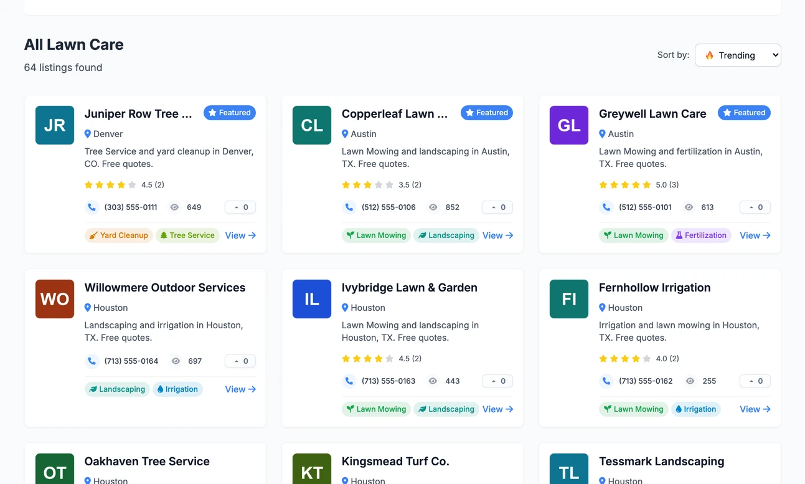Open View link for Fernhollow Irrigation
The height and width of the screenshot is (484, 805).
pyautogui.click(x=755, y=409)
